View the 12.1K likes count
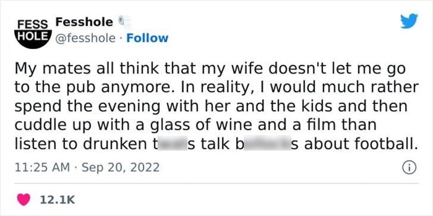 tap(58, 200)
